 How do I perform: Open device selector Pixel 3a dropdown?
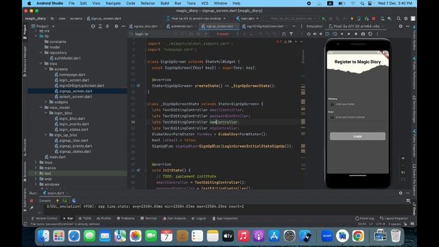pos(197,19)
